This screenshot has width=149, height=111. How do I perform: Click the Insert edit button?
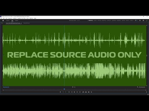pyautogui.click(x=83, y=92)
